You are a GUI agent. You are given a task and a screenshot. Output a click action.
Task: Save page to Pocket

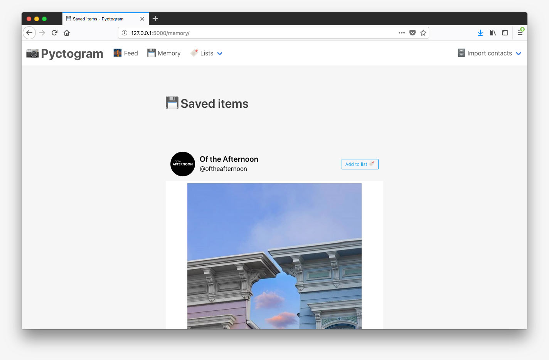413,33
